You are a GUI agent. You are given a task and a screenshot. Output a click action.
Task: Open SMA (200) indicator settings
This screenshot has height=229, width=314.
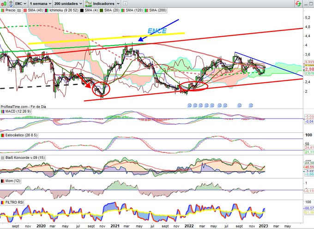coord(157,10)
